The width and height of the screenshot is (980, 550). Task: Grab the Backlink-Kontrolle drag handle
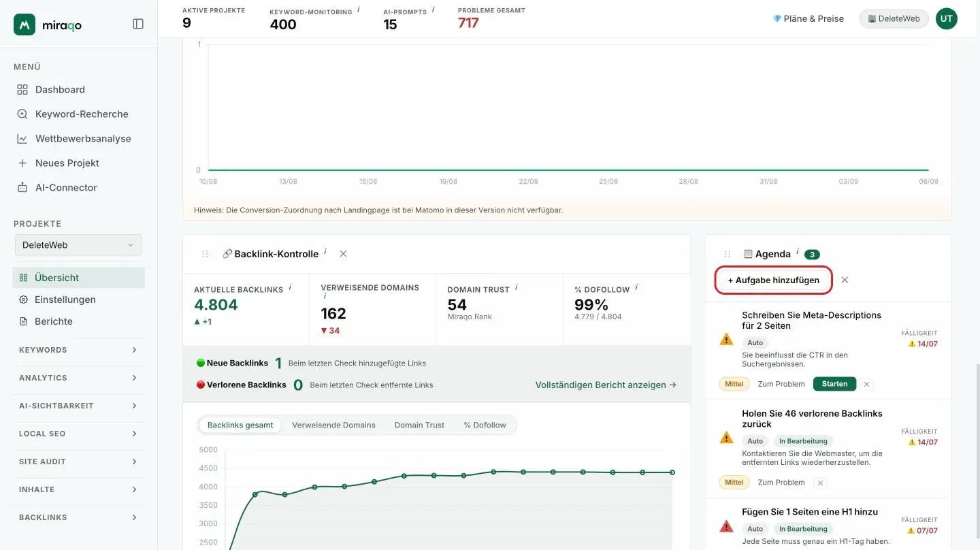click(205, 254)
